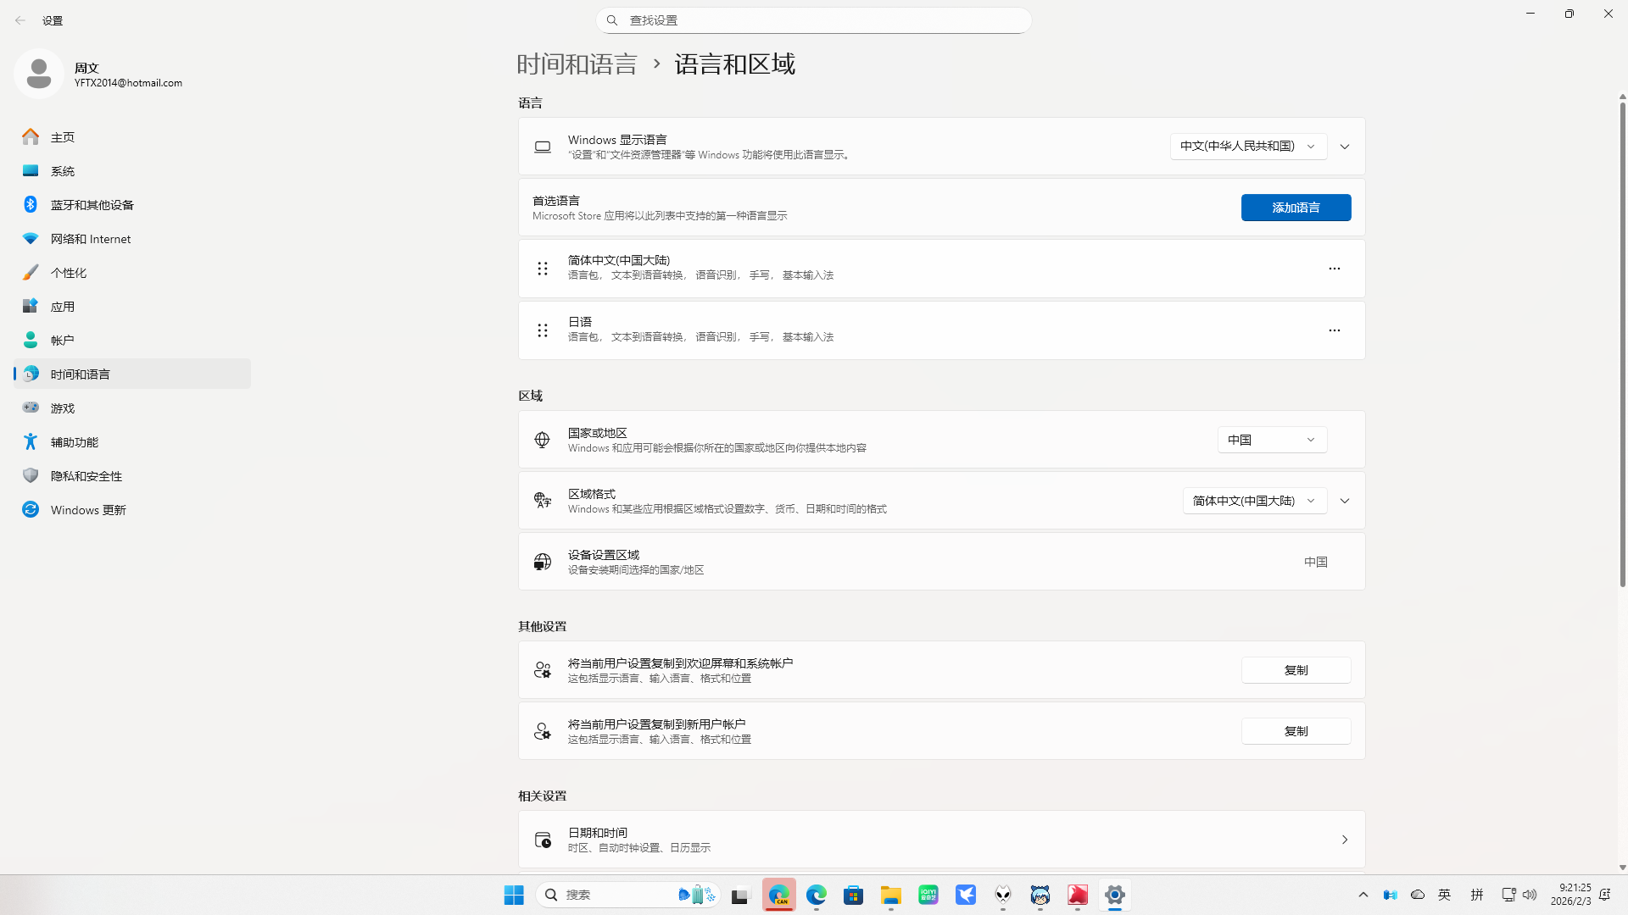Open Windows 更新 settings
This screenshot has height=915, width=1628.
click(87, 509)
